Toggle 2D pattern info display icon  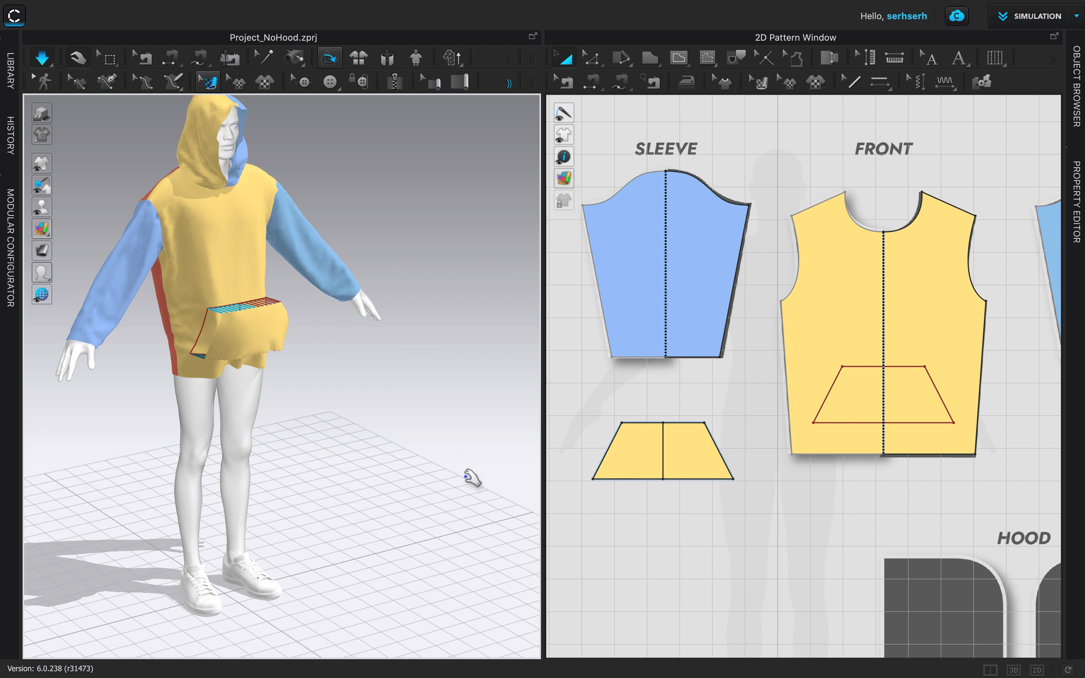click(564, 156)
